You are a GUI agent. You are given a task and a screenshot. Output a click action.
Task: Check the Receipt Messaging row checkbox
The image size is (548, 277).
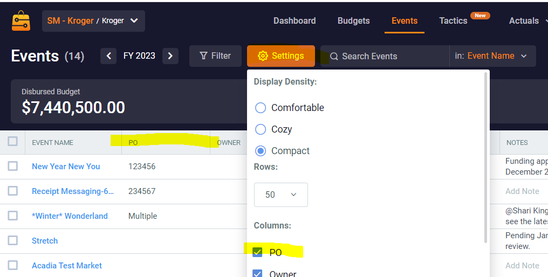12,191
